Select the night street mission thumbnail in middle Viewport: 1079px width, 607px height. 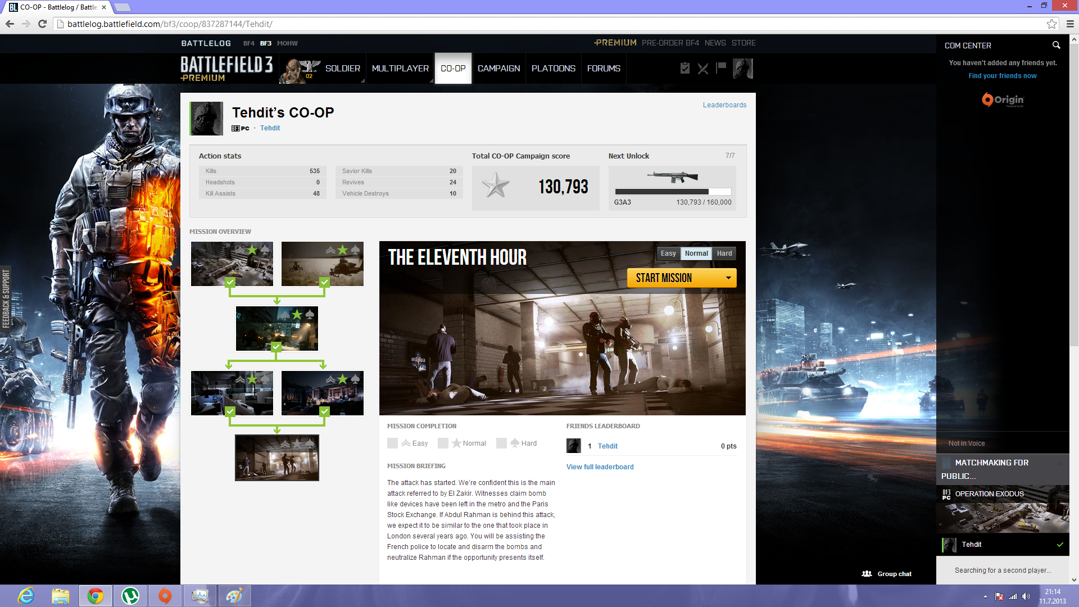pos(277,329)
